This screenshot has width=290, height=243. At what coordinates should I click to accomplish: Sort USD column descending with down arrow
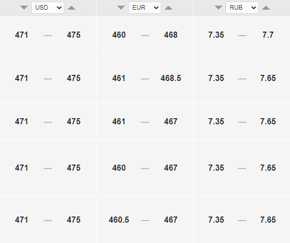(24, 8)
